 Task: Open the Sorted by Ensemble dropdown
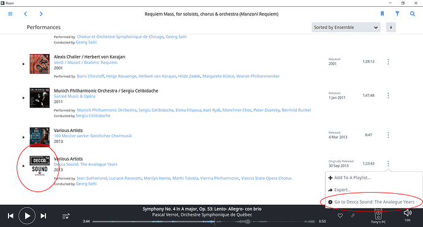coord(346,27)
